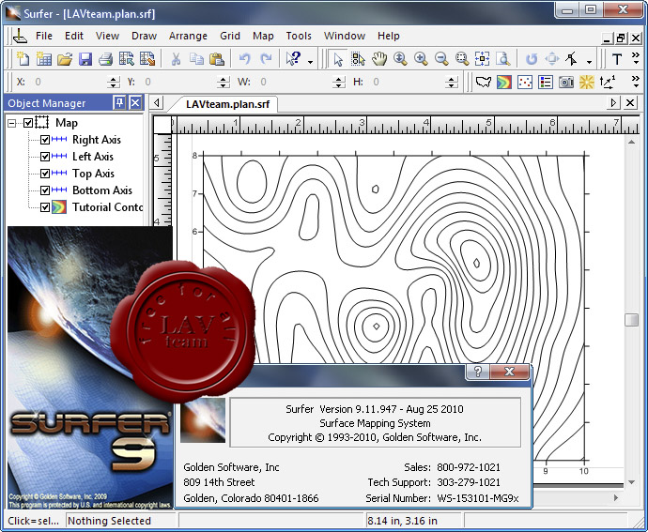Screen dimensions: 648x532
Task: Uncheck the Top Axis checkbox
Action: [45, 174]
